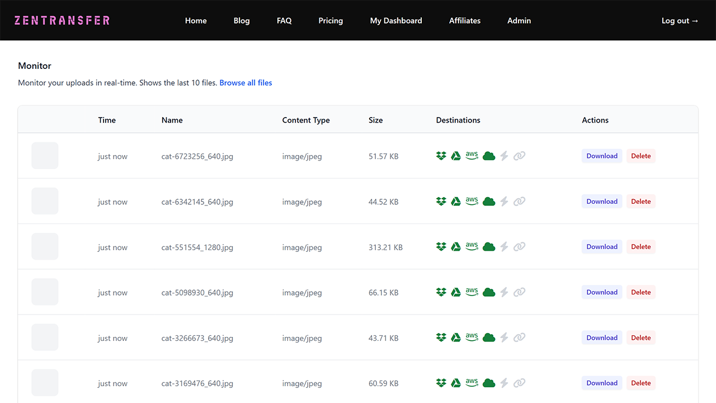Click AWS icon for cat-551554_1280.jpg

point(472,247)
